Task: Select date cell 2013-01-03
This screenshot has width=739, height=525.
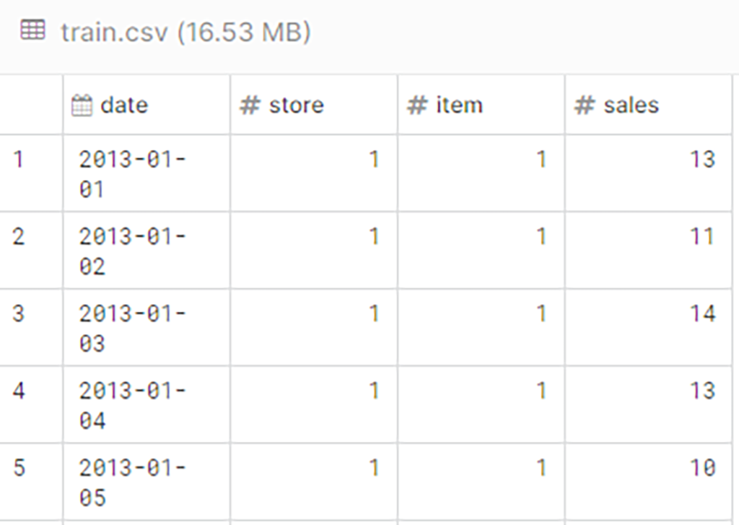Action: (132, 328)
